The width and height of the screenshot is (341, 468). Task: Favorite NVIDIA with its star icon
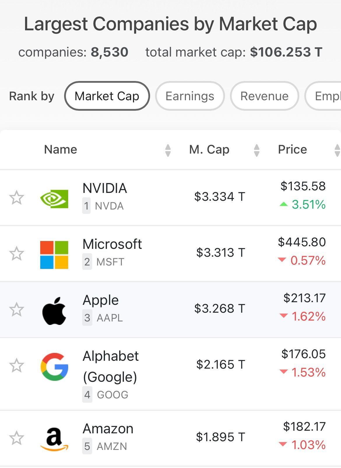click(x=17, y=198)
